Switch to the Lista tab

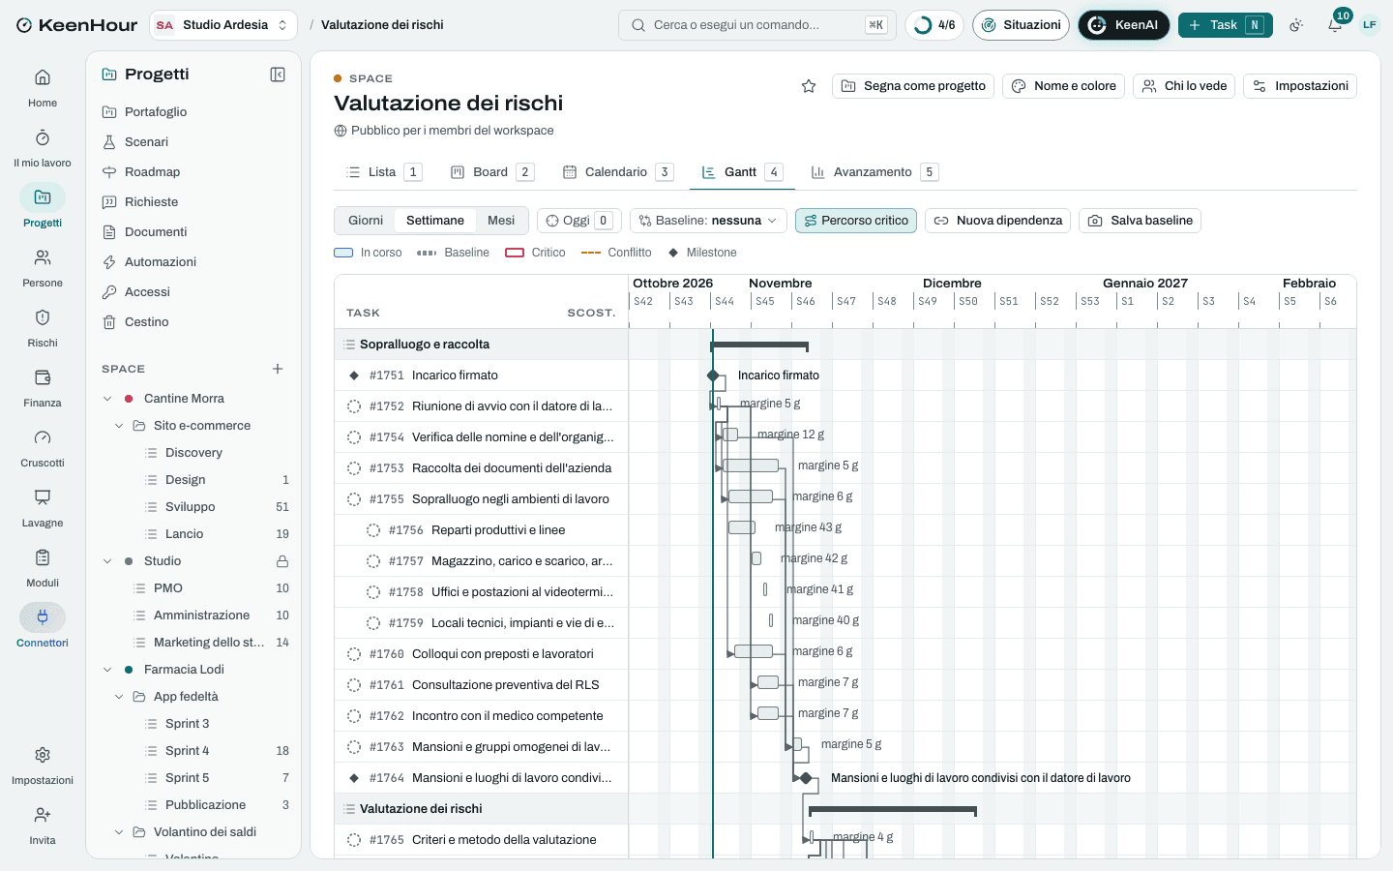(383, 172)
